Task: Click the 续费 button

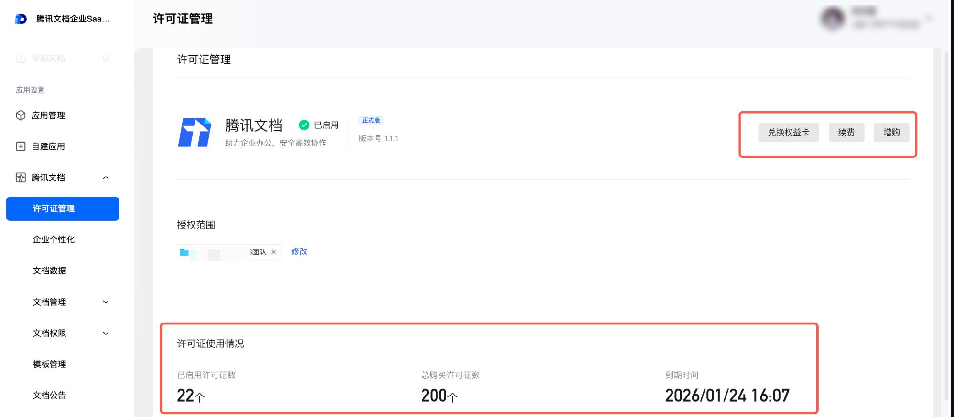Action: tap(846, 133)
